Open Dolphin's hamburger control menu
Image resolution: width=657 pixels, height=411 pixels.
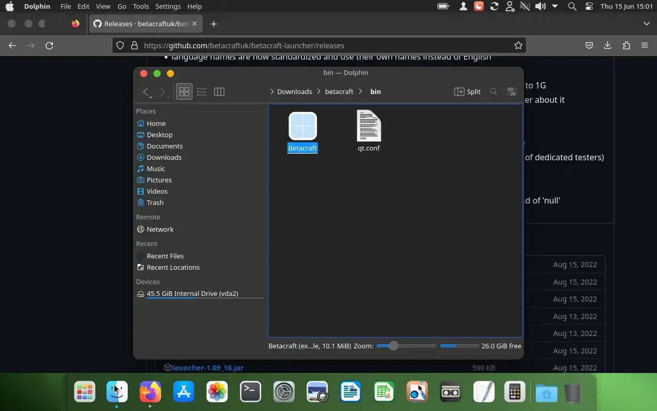(x=511, y=91)
